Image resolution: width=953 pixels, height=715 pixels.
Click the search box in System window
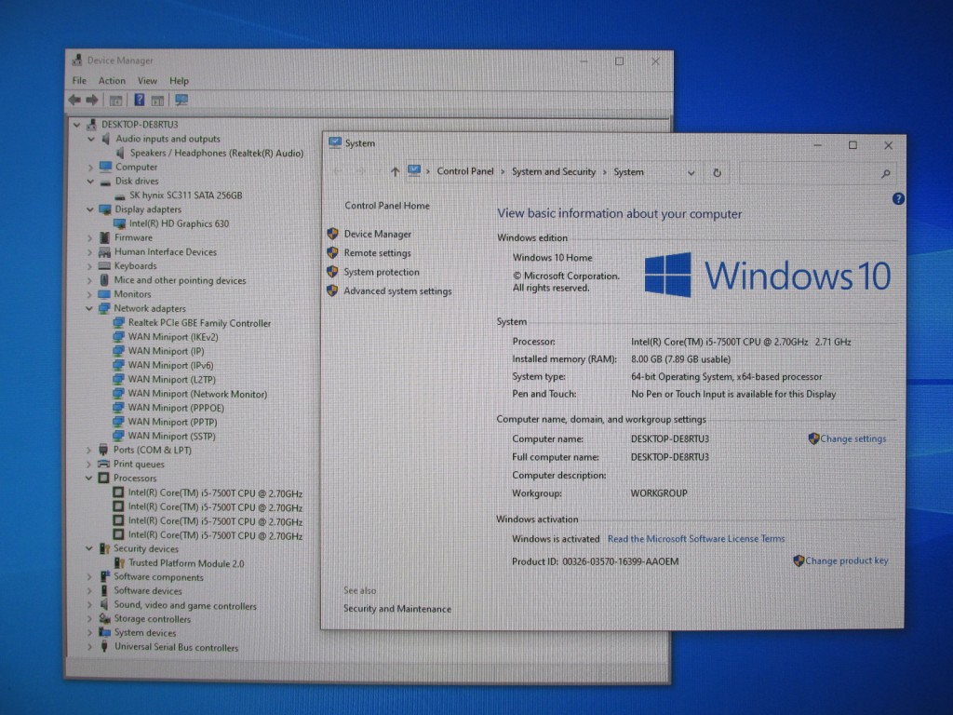click(x=818, y=173)
